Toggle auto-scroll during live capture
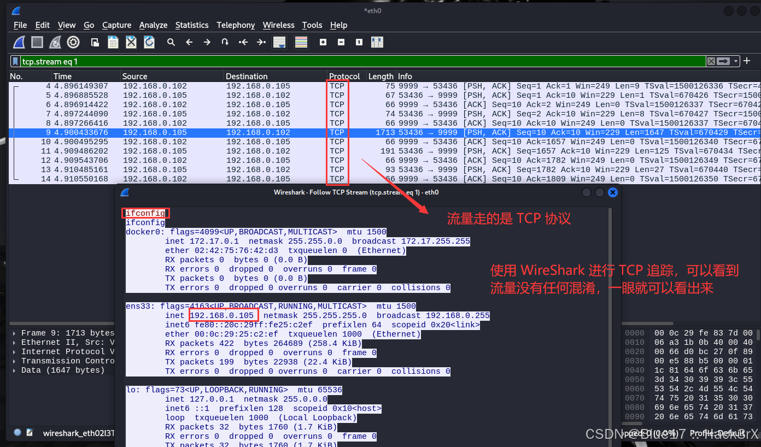Image resolution: width=761 pixels, height=447 pixels. (279, 42)
